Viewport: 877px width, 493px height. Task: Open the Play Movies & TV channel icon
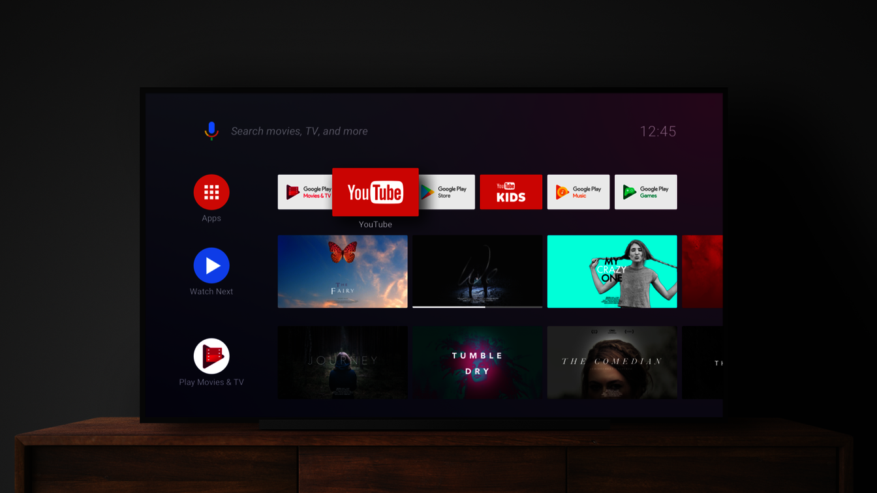pos(211,356)
